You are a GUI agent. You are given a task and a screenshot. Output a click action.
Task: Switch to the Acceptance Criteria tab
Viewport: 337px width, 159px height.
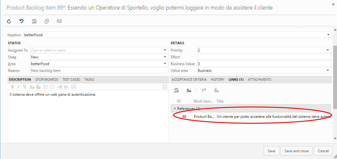pos(189,79)
